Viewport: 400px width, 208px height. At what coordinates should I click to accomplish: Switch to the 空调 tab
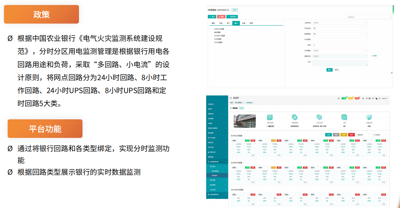point(244,23)
